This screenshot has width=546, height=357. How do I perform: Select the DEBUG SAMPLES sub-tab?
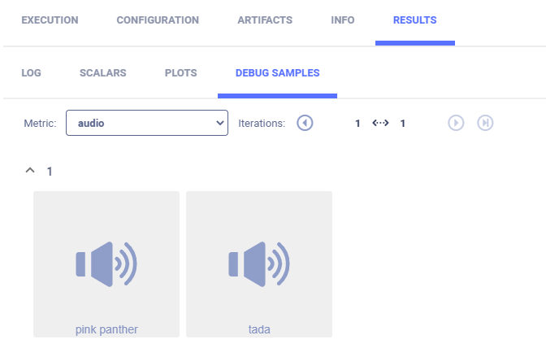coord(277,72)
